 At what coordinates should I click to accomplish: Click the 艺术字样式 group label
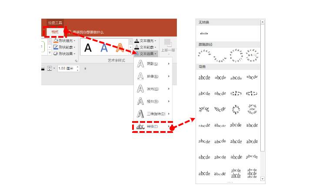(116, 60)
